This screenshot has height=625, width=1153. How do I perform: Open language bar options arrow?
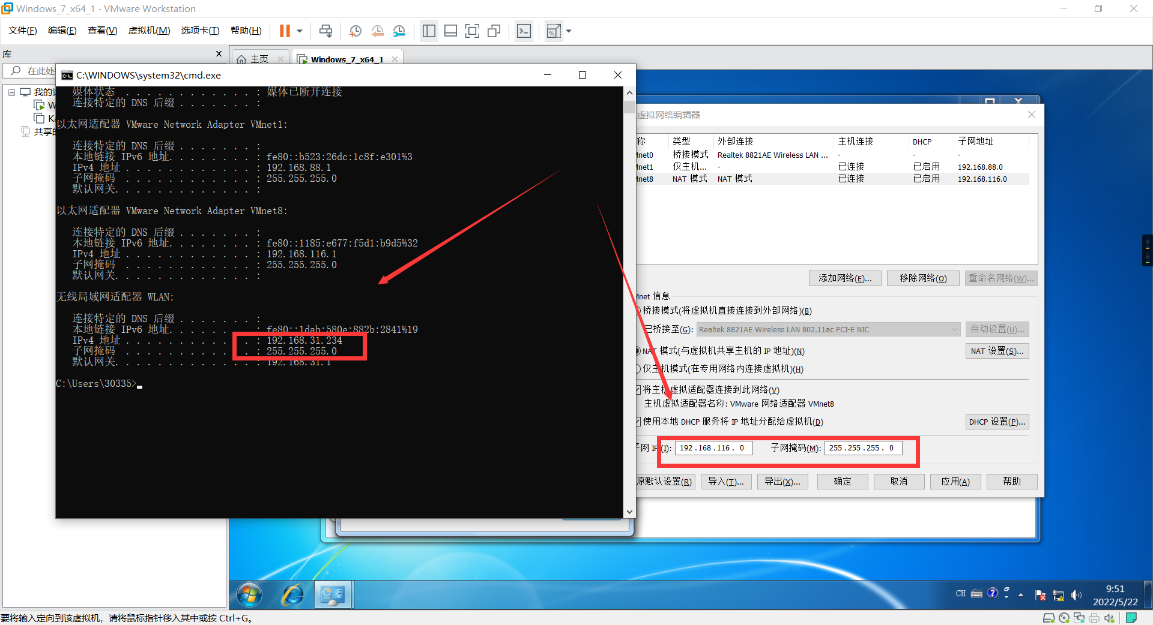pos(1007,596)
